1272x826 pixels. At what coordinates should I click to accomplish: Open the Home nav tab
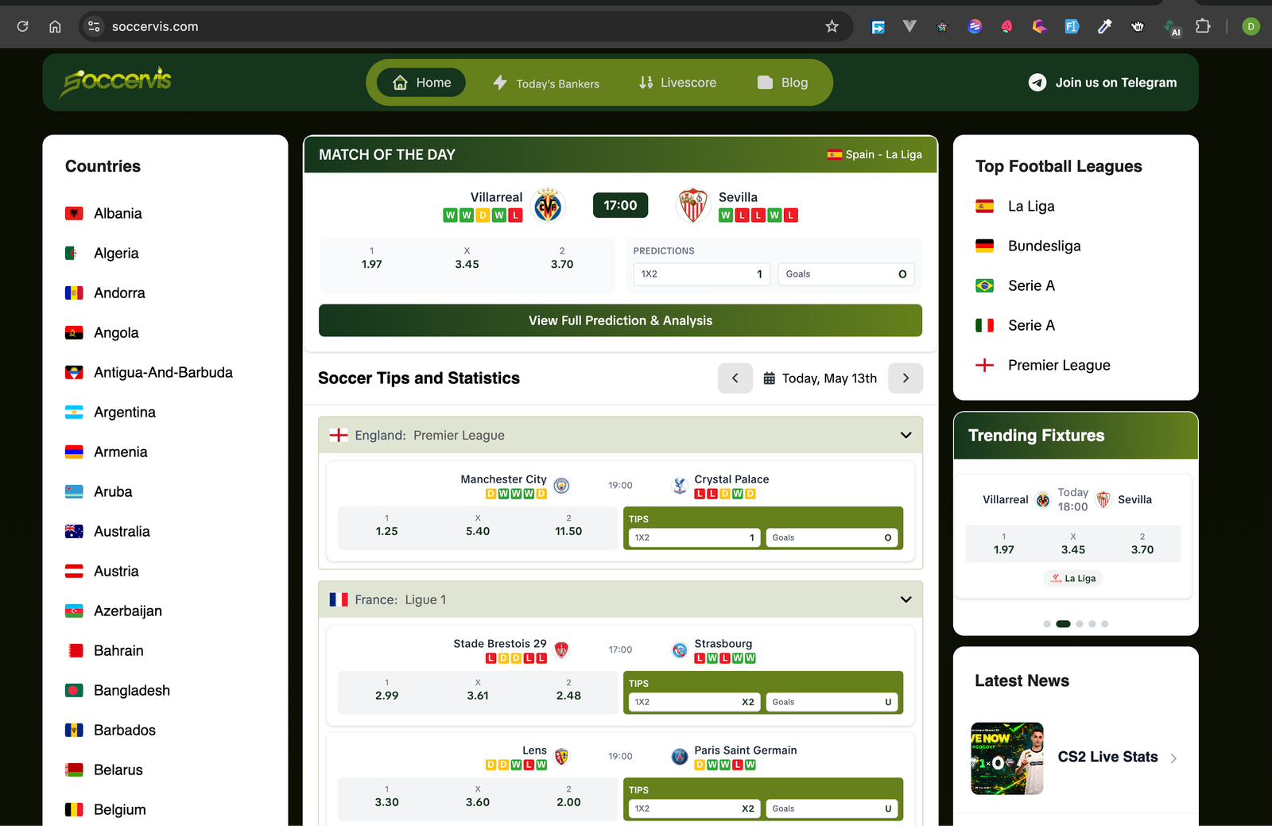point(421,83)
